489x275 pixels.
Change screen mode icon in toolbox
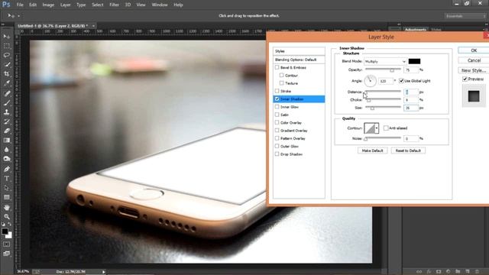[x=7, y=254]
